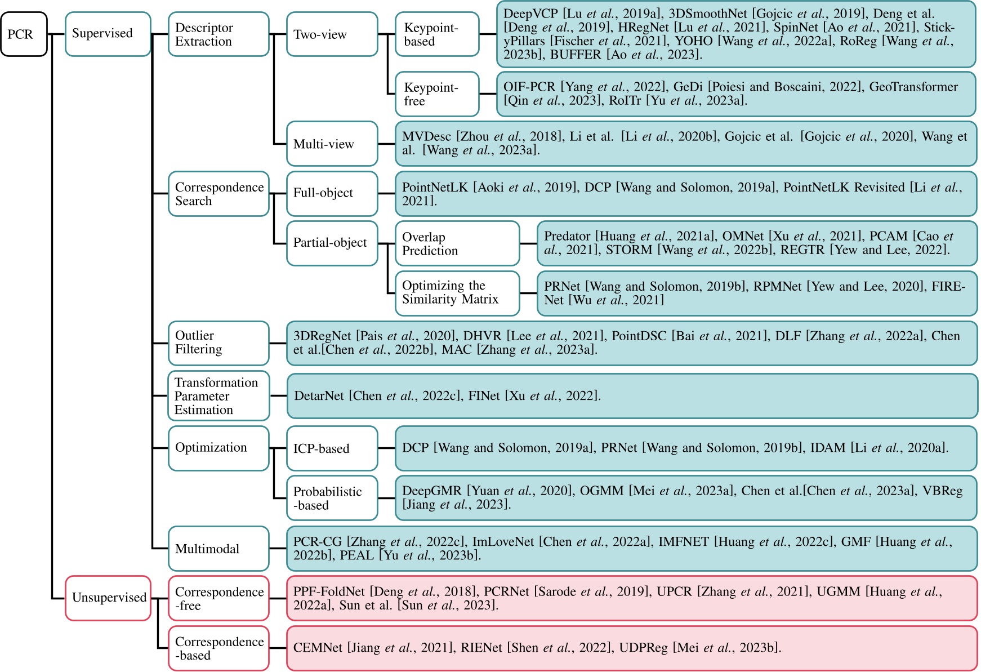Select the Optimization branch node
Viewport: 981px width, 672px height.
pyautogui.click(x=218, y=448)
